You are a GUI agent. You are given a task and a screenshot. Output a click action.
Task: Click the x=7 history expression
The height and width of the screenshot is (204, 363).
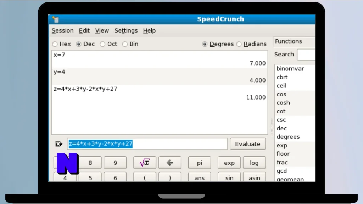coord(59,55)
